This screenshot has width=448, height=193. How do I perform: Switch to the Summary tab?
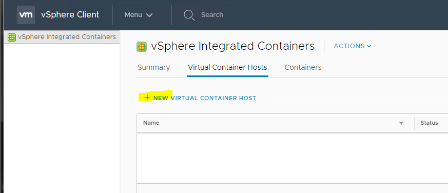coord(154,67)
